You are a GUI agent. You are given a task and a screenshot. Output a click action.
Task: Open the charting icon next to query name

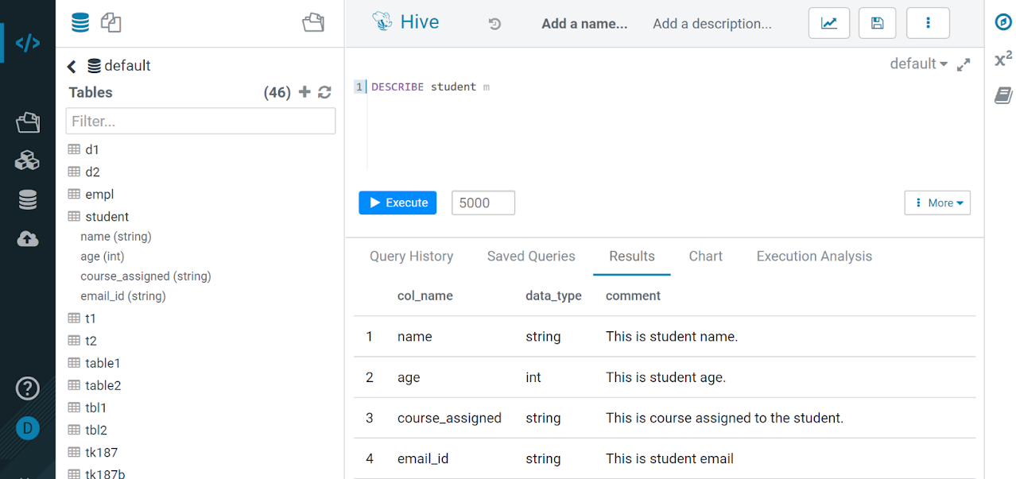pyautogui.click(x=828, y=23)
